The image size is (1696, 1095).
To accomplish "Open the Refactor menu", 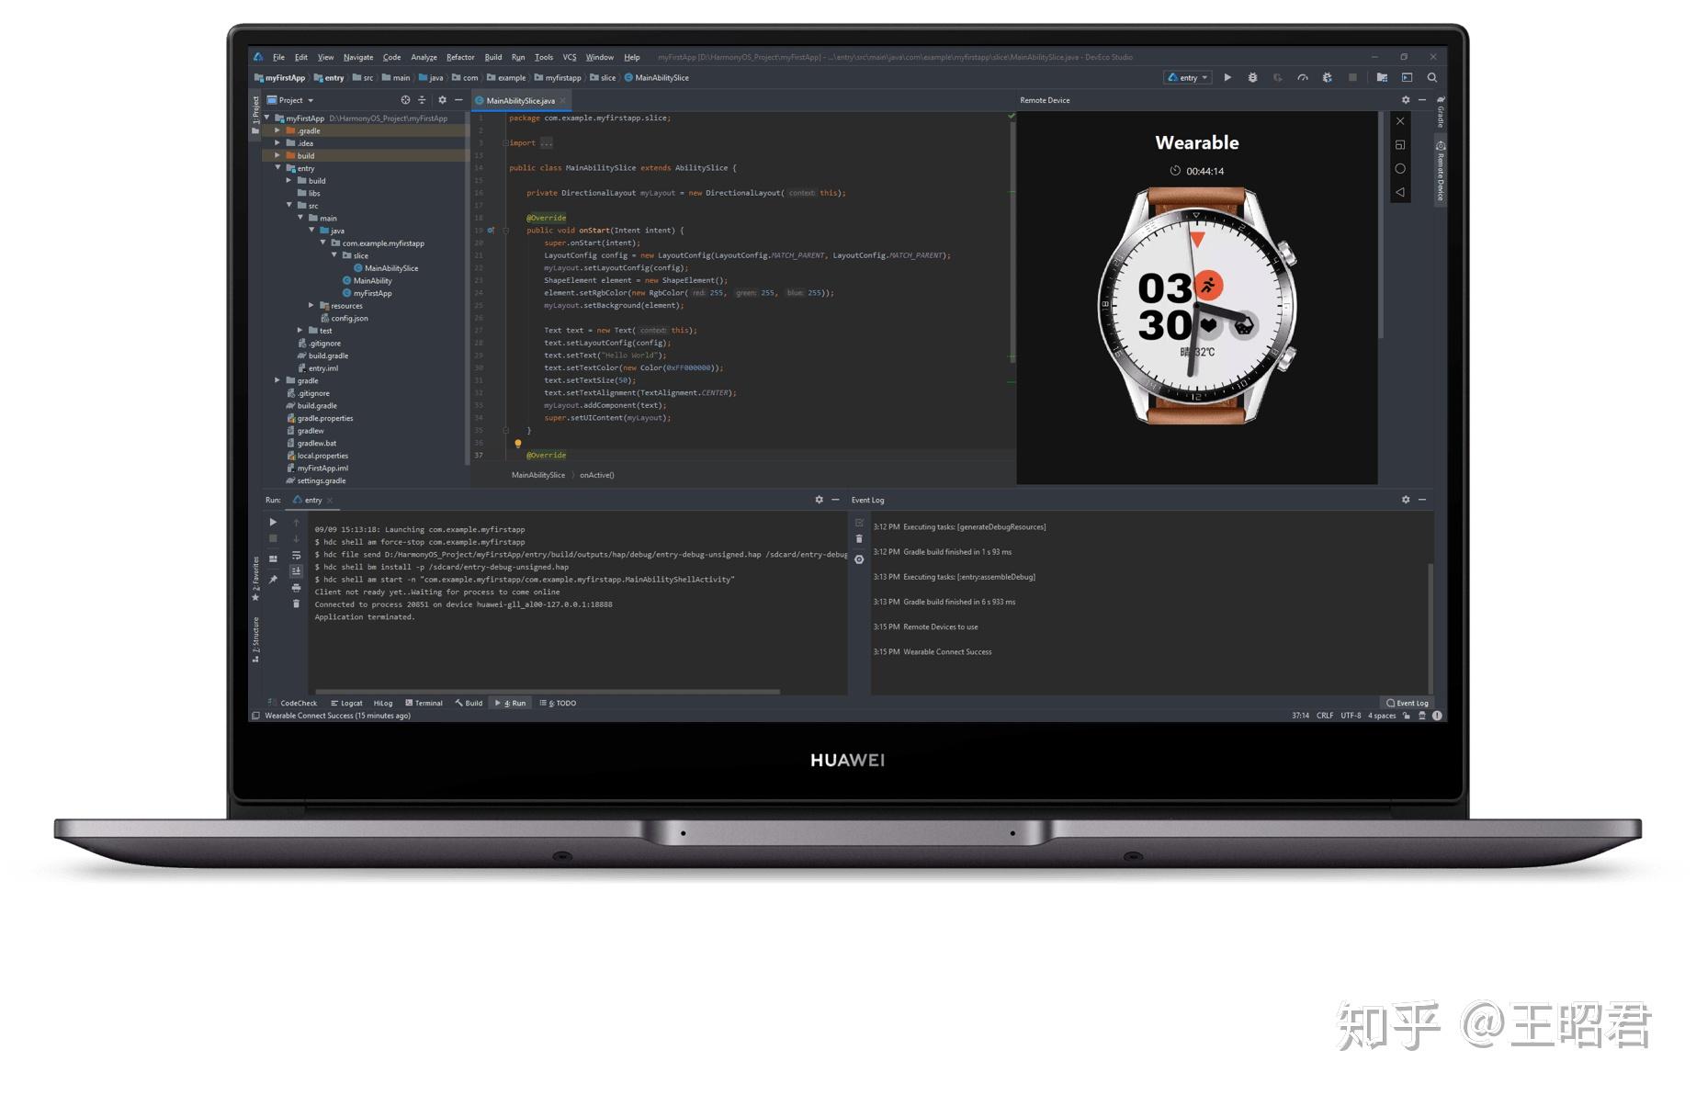I will click(460, 57).
